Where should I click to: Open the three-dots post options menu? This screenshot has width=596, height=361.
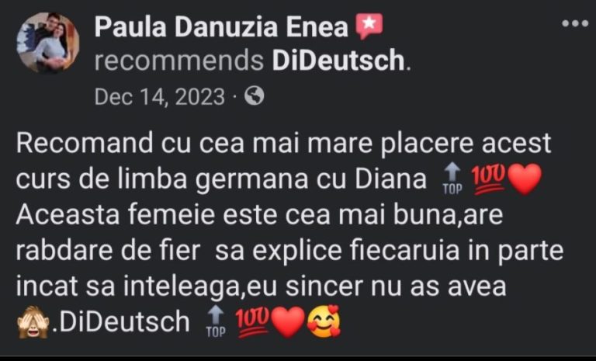575,23
